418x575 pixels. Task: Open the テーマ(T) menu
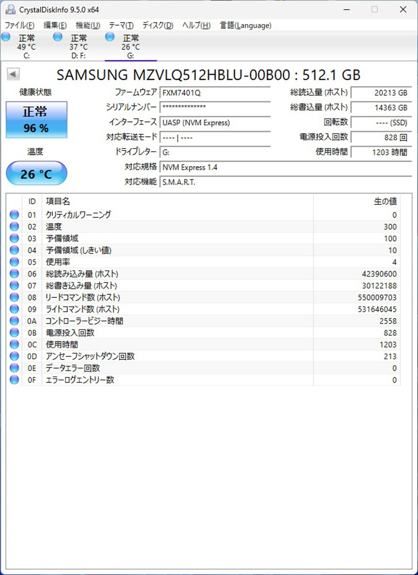tap(121, 26)
